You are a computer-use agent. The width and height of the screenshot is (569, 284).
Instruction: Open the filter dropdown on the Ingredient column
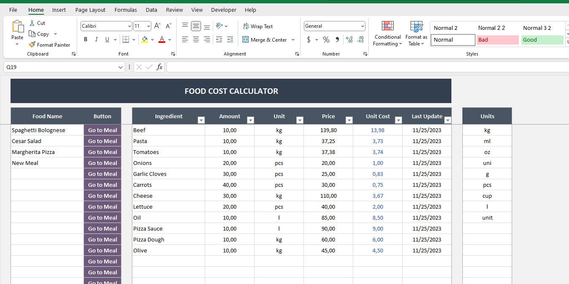click(201, 120)
